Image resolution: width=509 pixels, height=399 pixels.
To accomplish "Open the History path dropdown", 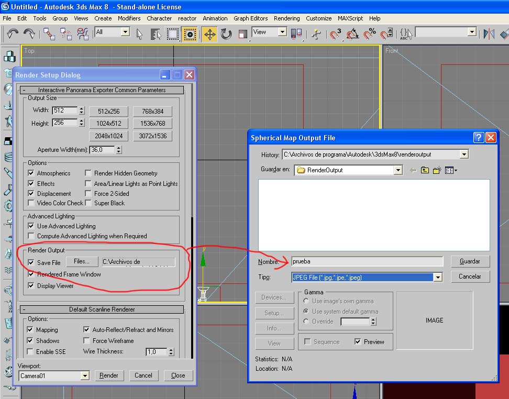I will (464, 154).
